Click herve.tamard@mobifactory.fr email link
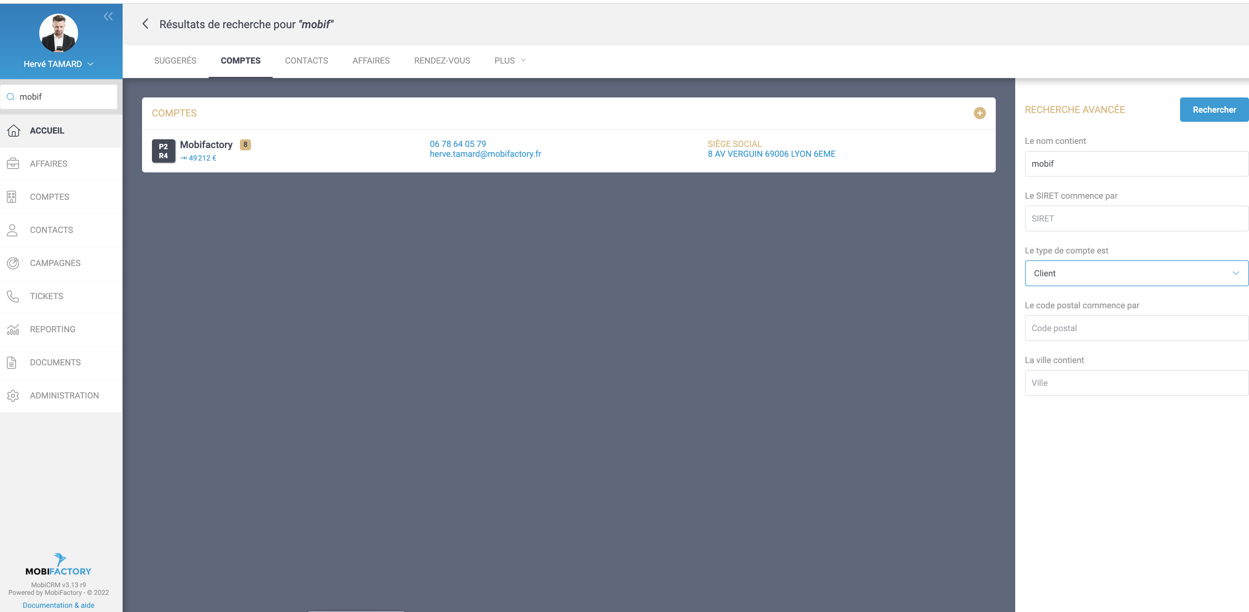The height and width of the screenshot is (612, 1249). click(485, 154)
